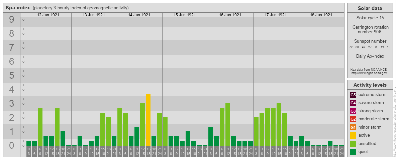
Task: Click the 0-3 bar on 15 Jun
Action: (x=165, y=132)
